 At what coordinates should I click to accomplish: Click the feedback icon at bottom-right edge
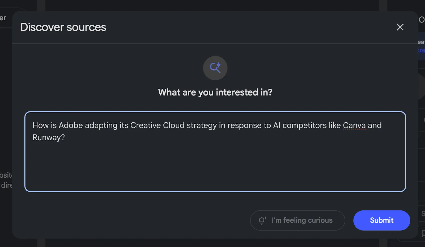click(423, 233)
